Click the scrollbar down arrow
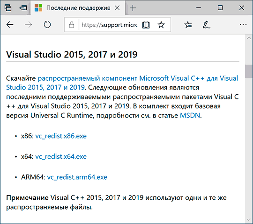253x224 pixels. pyautogui.click(x=249, y=220)
